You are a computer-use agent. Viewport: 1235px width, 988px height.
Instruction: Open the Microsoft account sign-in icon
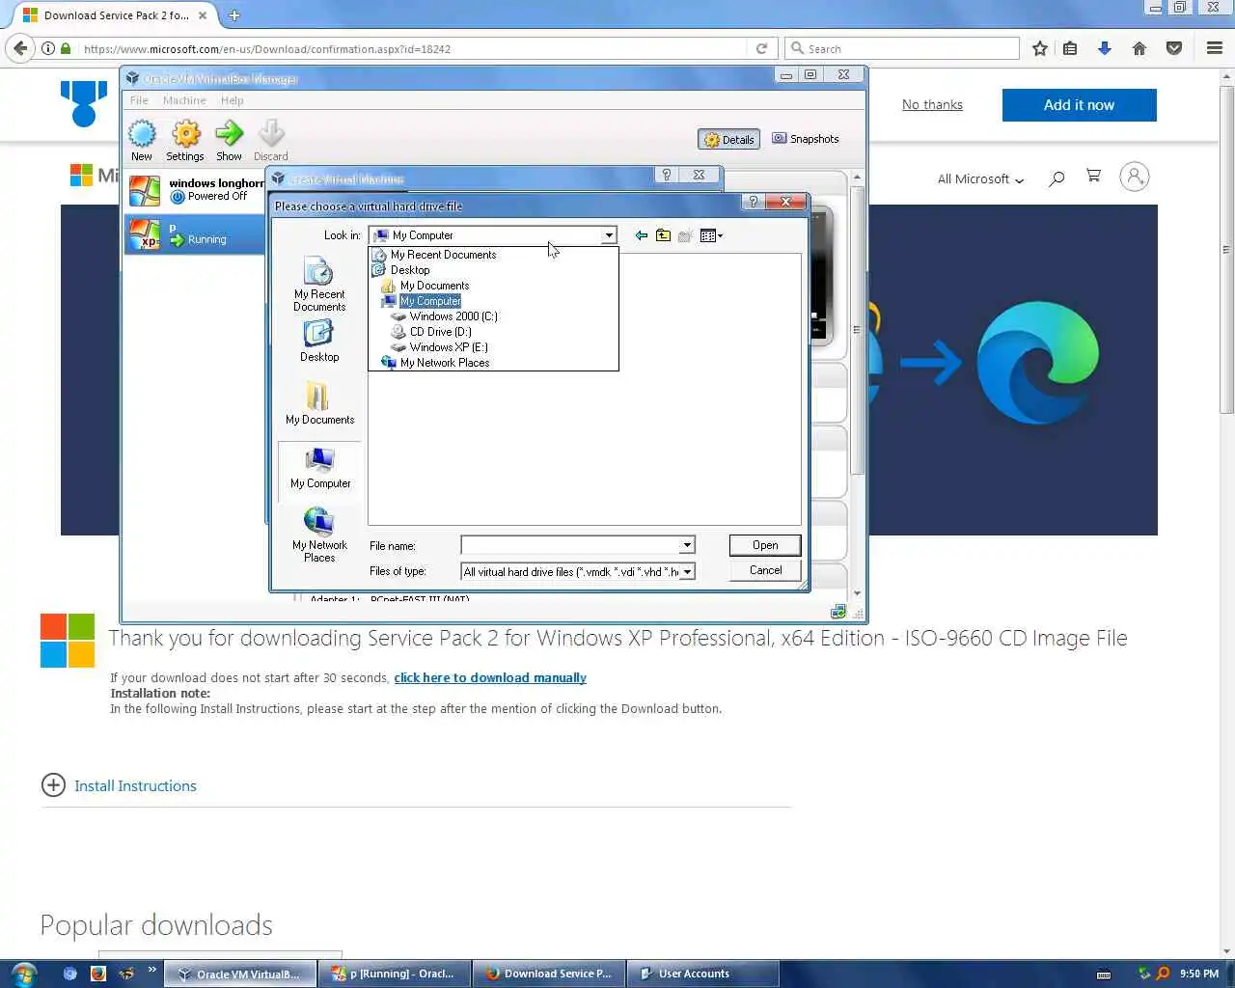(1135, 177)
